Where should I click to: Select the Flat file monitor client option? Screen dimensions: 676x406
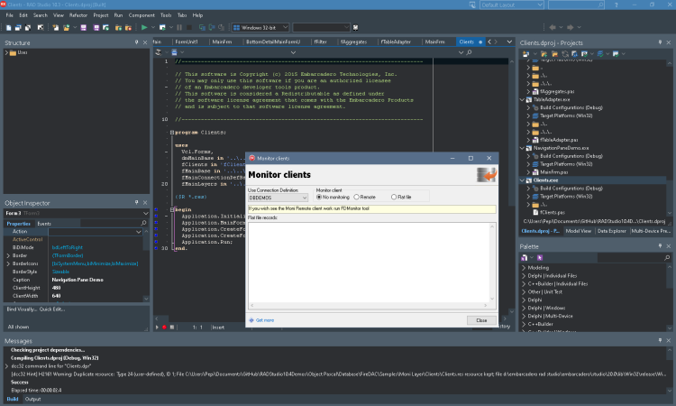pos(394,197)
